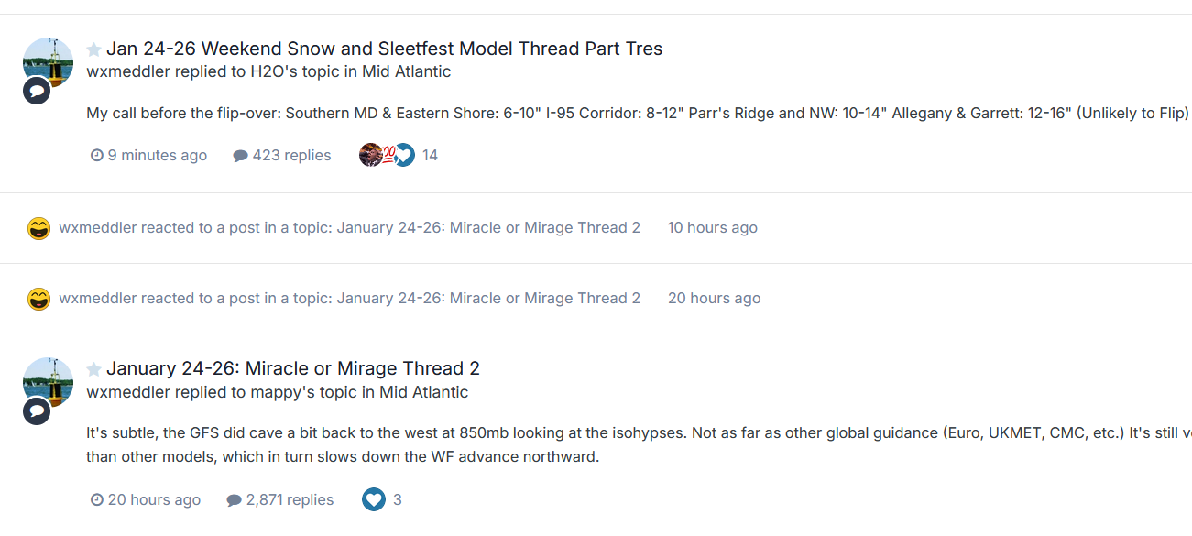Click heart reaction icon next to count 3
Viewport: 1192px width, 536px height.
coord(373,499)
